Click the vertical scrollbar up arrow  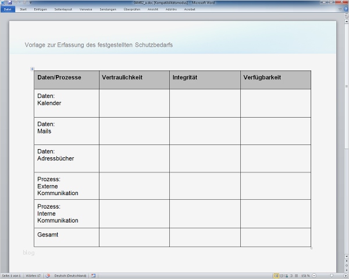[x=347, y=22]
